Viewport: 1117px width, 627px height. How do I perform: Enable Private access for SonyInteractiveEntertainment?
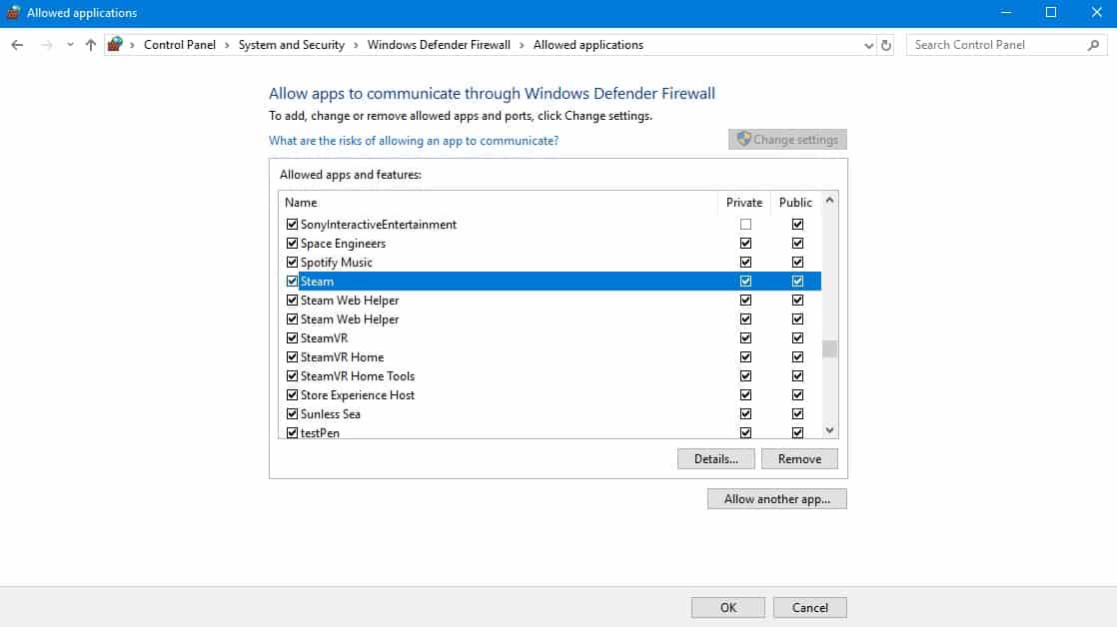pos(746,225)
